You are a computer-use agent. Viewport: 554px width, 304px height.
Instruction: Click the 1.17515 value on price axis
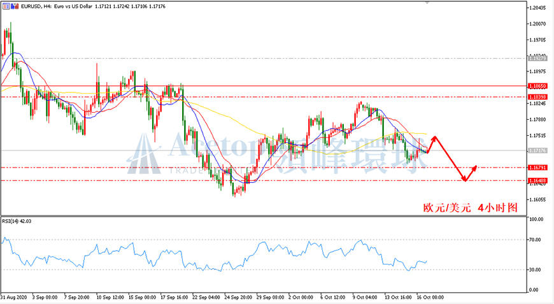coord(537,135)
